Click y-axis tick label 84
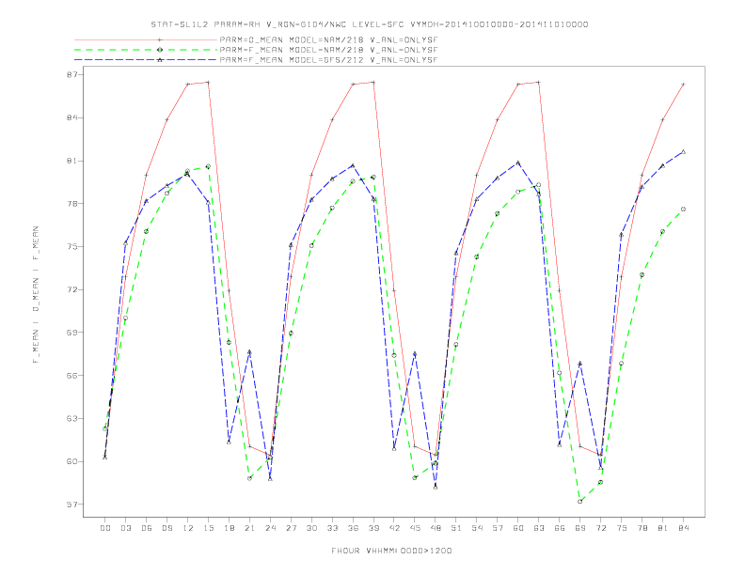Screen dimensions: 745x575 coord(73,117)
